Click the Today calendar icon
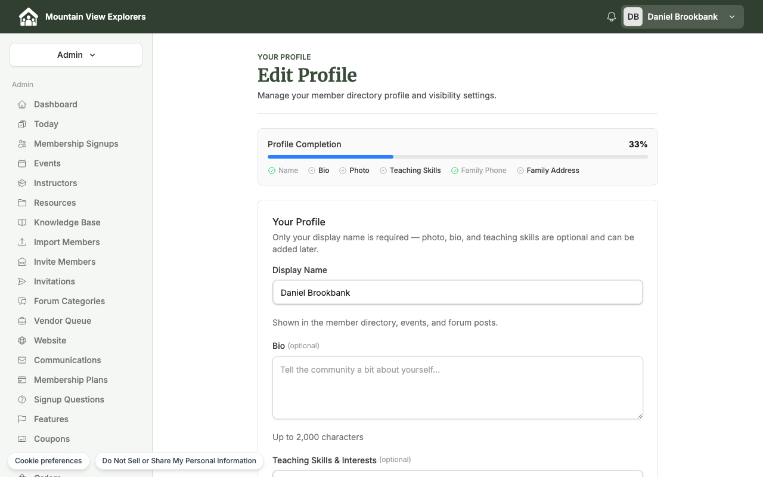The height and width of the screenshot is (477, 763). 22,124
